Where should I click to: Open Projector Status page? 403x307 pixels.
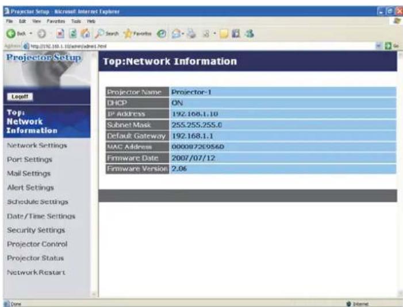coord(35,258)
